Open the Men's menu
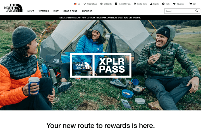This screenshot has width=201, height=132. click(31, 11)
